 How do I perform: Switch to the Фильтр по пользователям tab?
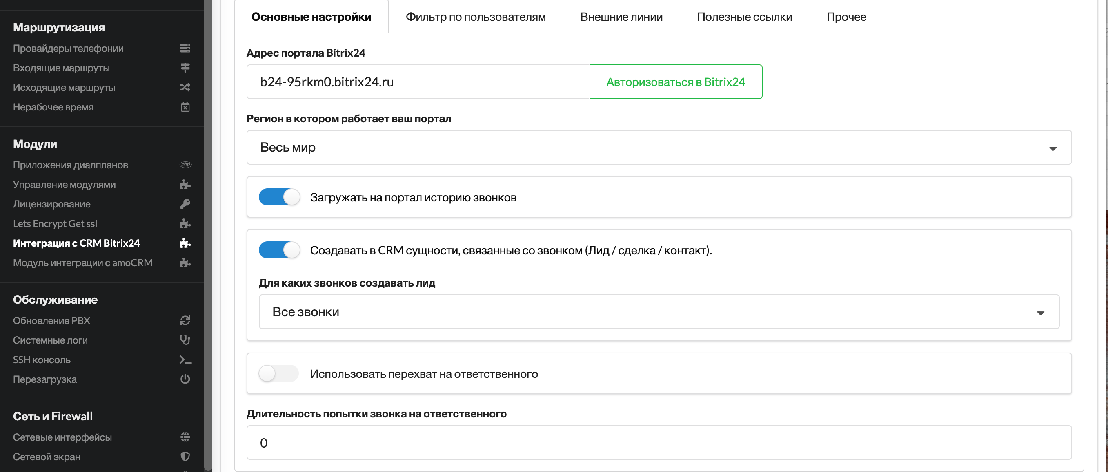coord(476,17)
